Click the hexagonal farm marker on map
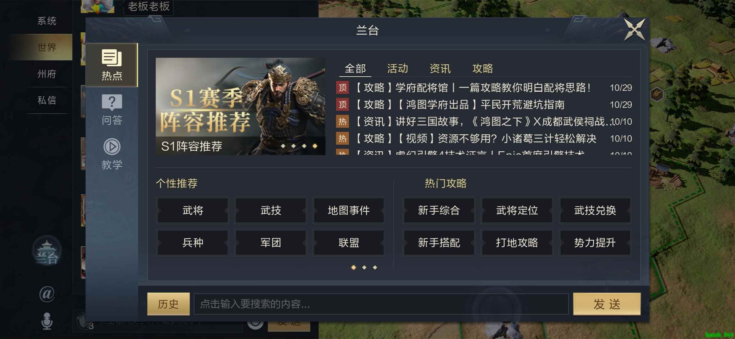The width and height of the screenshot is (735, 339). pyautogui.click(x=656, y=94)
